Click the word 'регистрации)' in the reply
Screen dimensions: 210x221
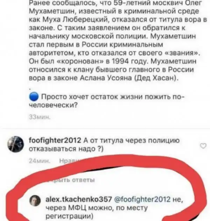(70, 216)
